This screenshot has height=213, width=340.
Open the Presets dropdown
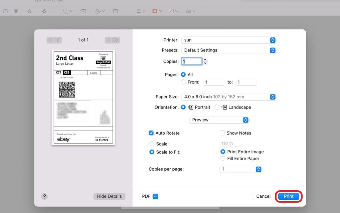click(228, 50)
